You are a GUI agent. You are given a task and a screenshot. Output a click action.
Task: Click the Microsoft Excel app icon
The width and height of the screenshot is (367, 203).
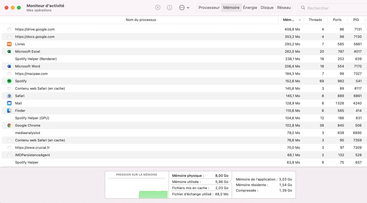9,51
